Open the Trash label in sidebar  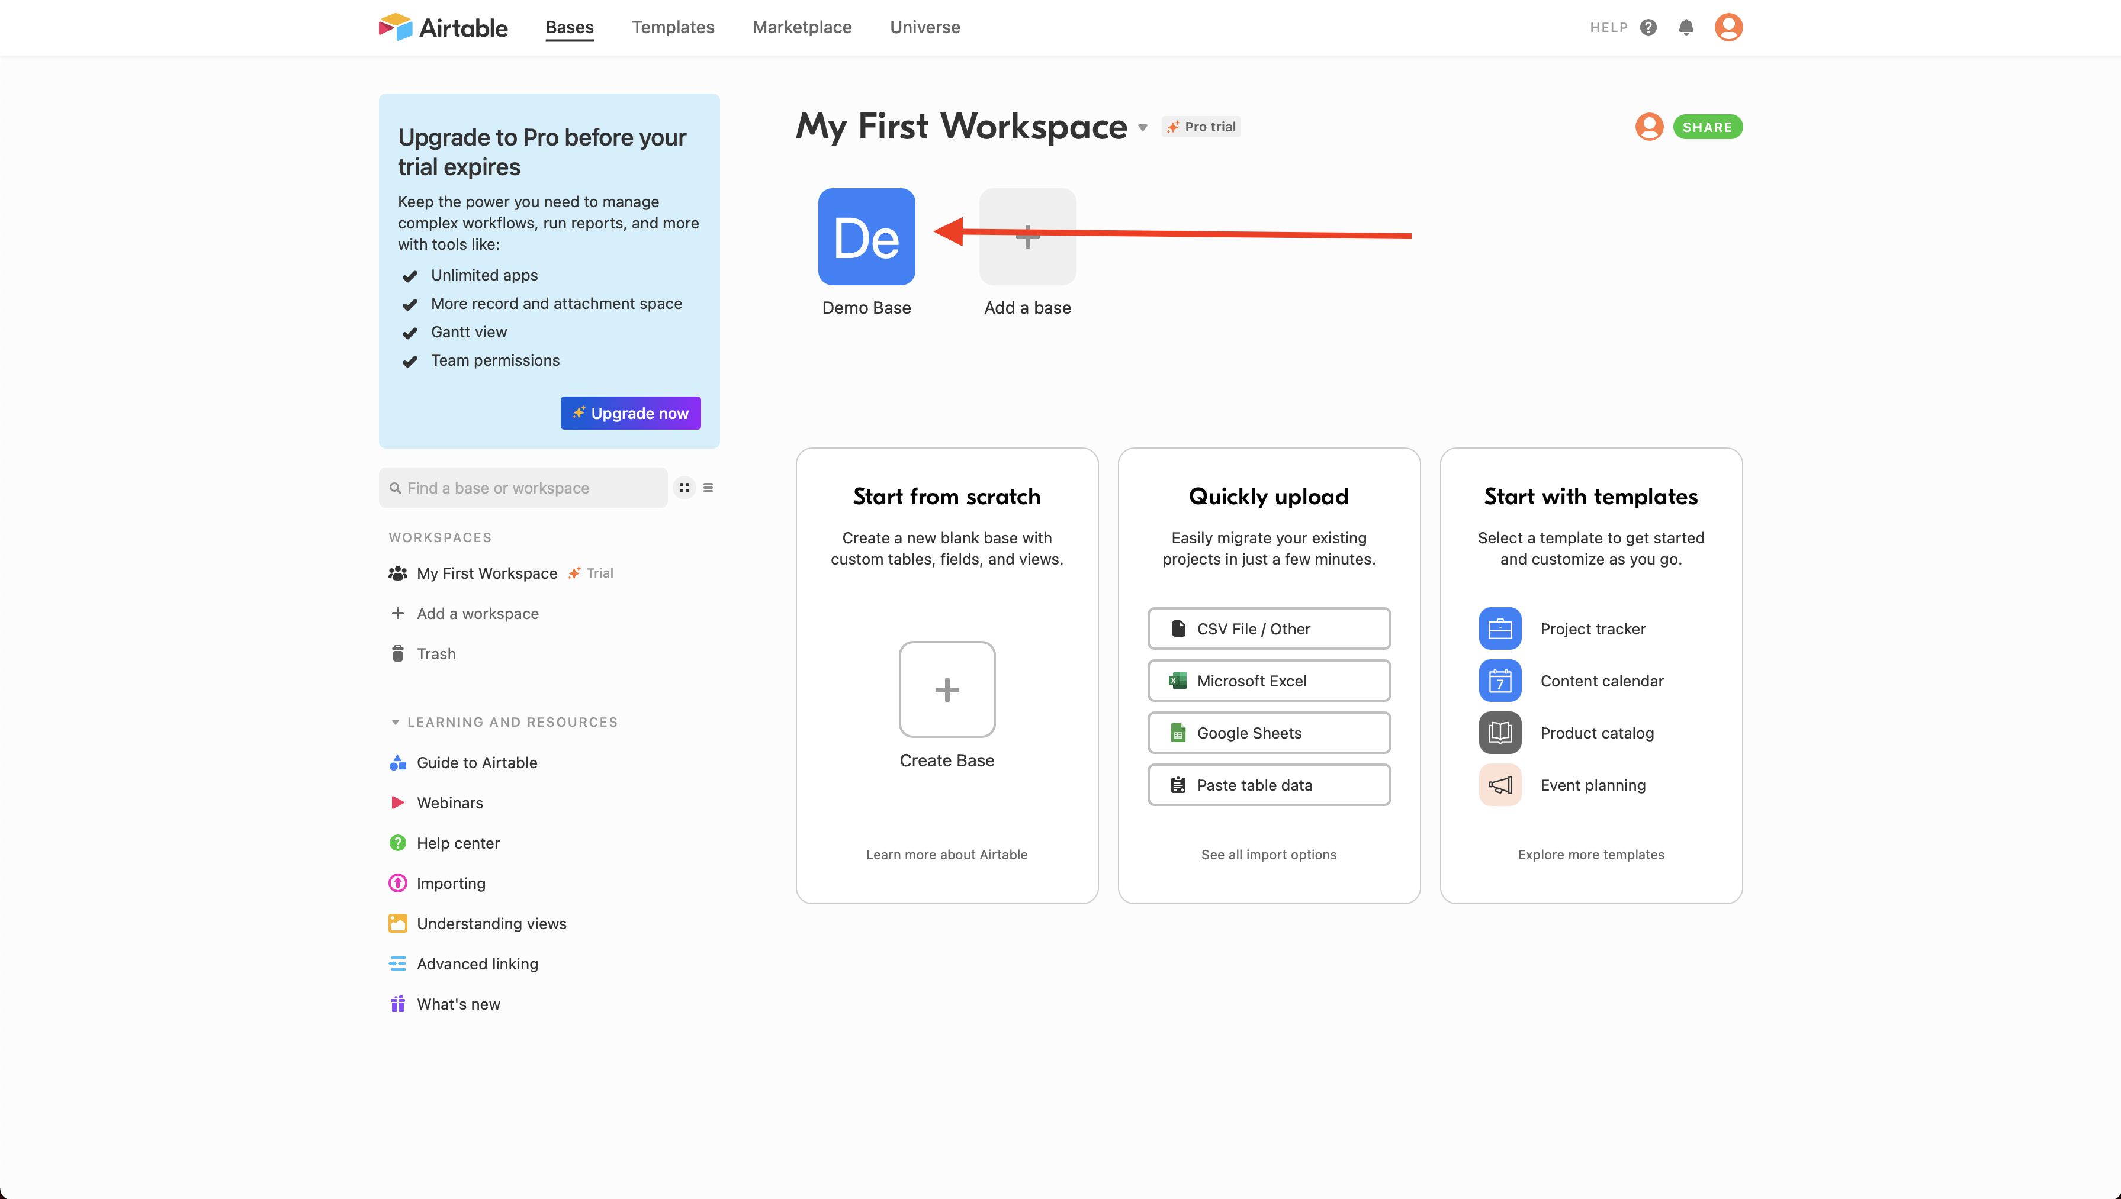(436, 654)
